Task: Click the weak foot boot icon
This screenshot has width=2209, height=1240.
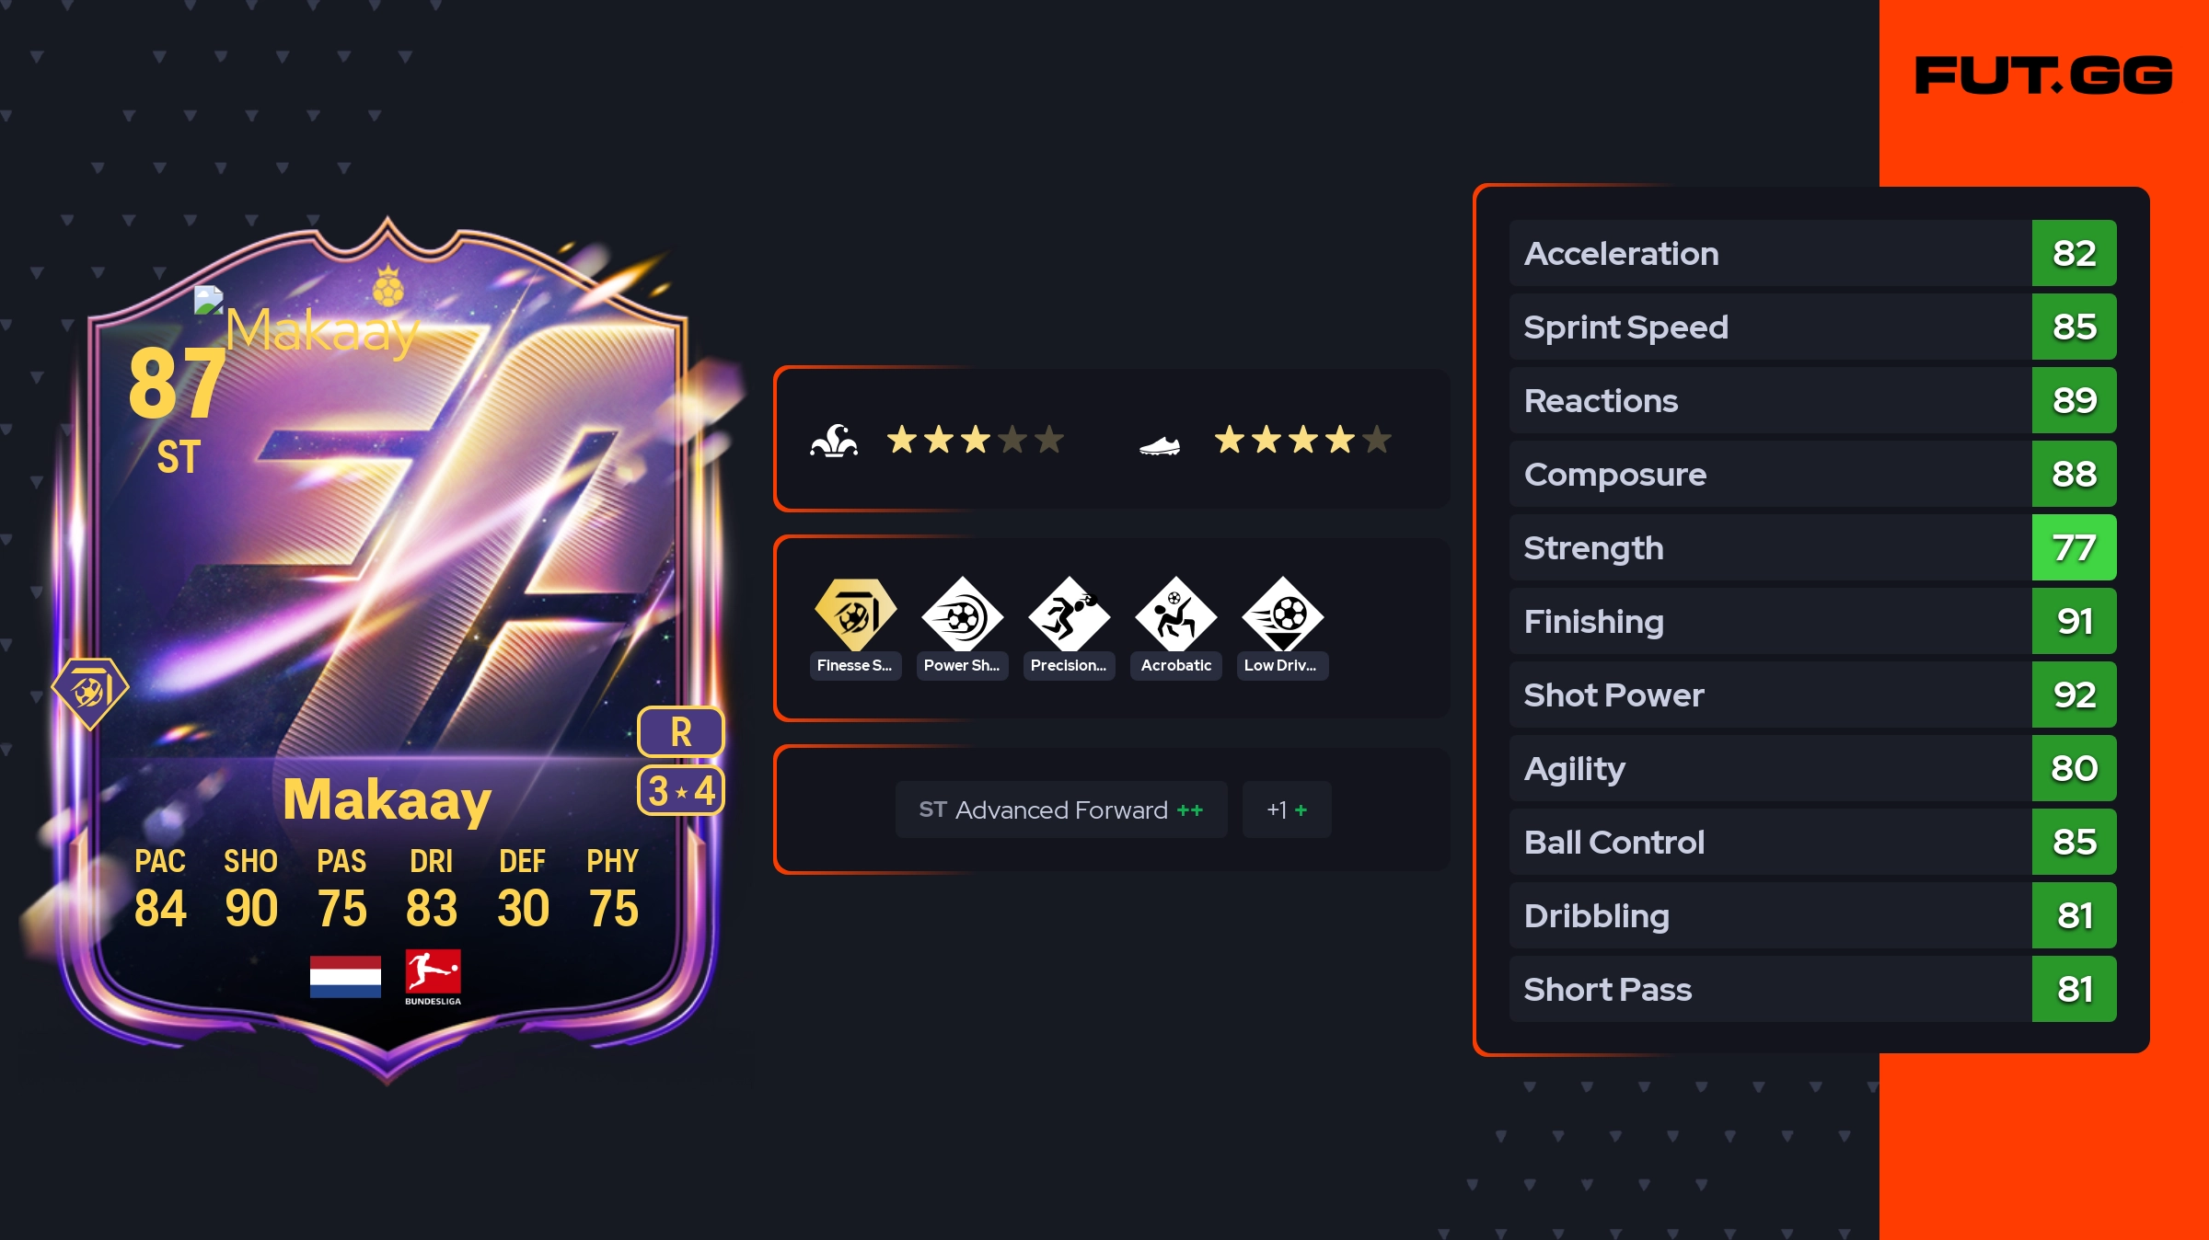Action: (1160, 446)
